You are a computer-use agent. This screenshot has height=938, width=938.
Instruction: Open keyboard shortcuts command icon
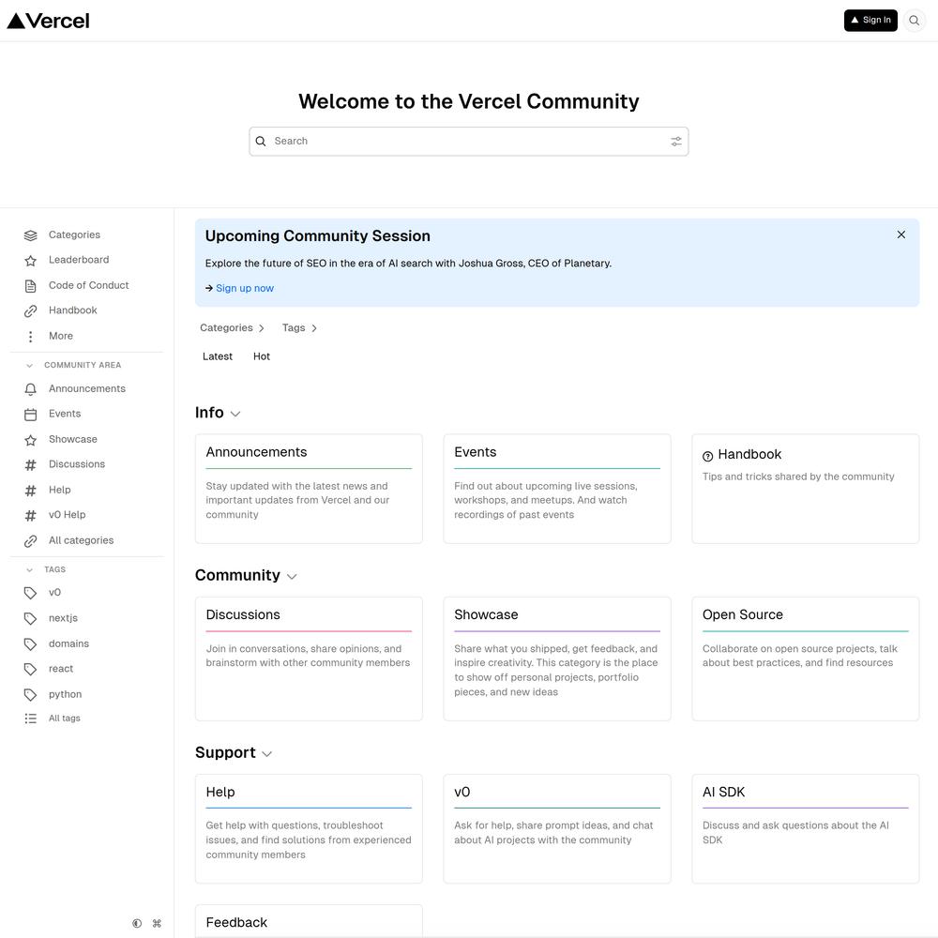coord(157,923)
